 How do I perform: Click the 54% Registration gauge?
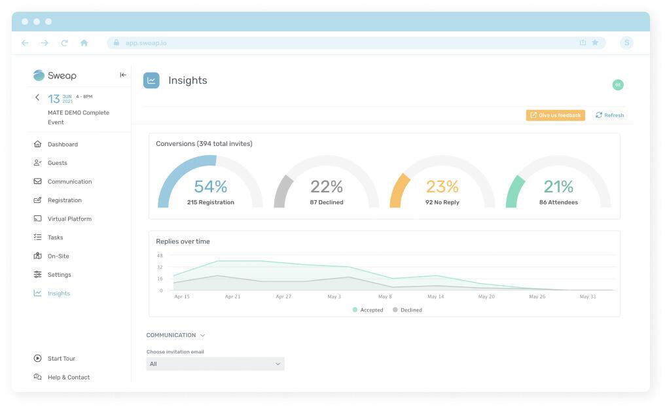tap(210, 187)
